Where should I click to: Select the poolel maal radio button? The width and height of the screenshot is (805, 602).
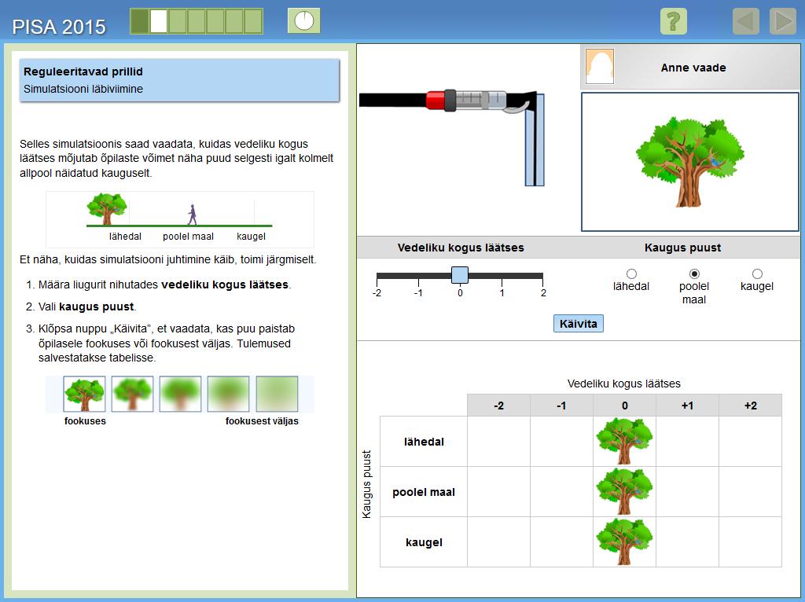tap(694, 274)
